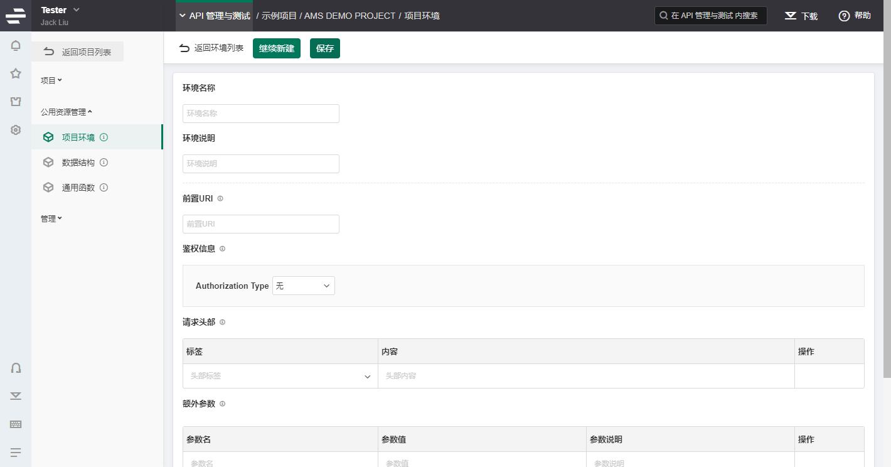Open notifications bell icon in left rail
The width and height of the screenshot is (891, 467).
[x=16, y=45]
